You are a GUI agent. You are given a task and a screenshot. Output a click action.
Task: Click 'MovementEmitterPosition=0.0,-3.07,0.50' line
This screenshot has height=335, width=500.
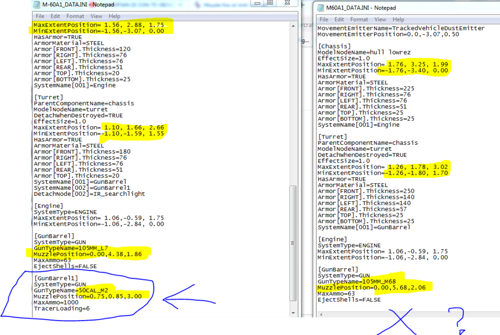click(x=388, y=34)
